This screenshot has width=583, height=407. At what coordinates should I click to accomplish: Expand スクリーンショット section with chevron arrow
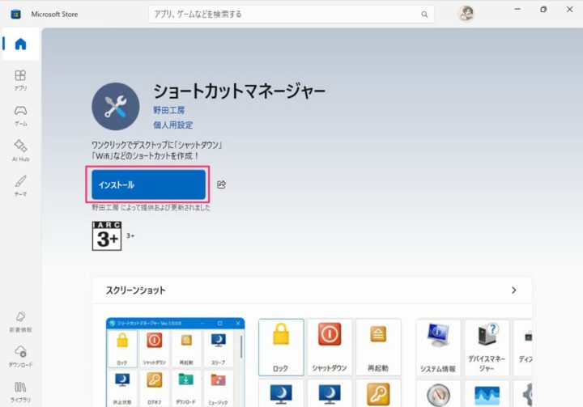click(513, 290)
